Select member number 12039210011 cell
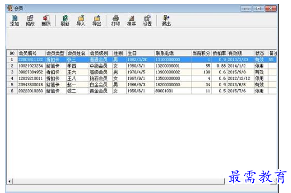 click(31, 79)
